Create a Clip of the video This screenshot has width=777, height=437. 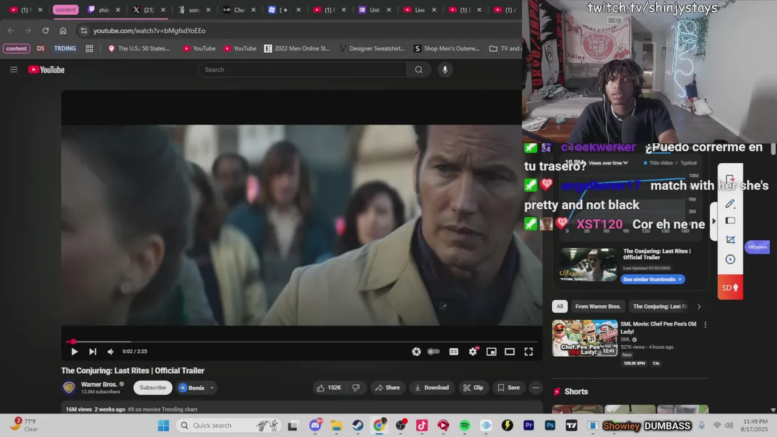(473, 388)
